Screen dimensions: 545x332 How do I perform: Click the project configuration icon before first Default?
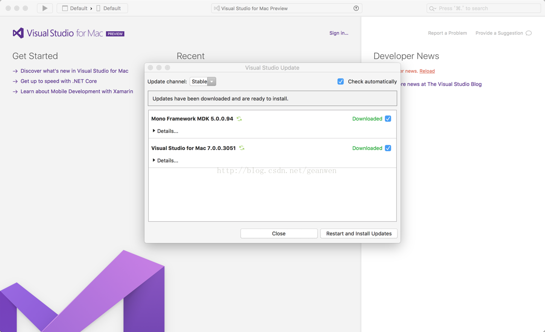click(65, 8)
